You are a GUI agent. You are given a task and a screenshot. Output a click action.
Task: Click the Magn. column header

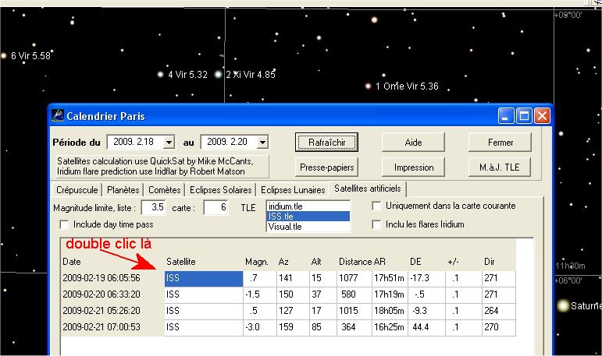point(256,262)
